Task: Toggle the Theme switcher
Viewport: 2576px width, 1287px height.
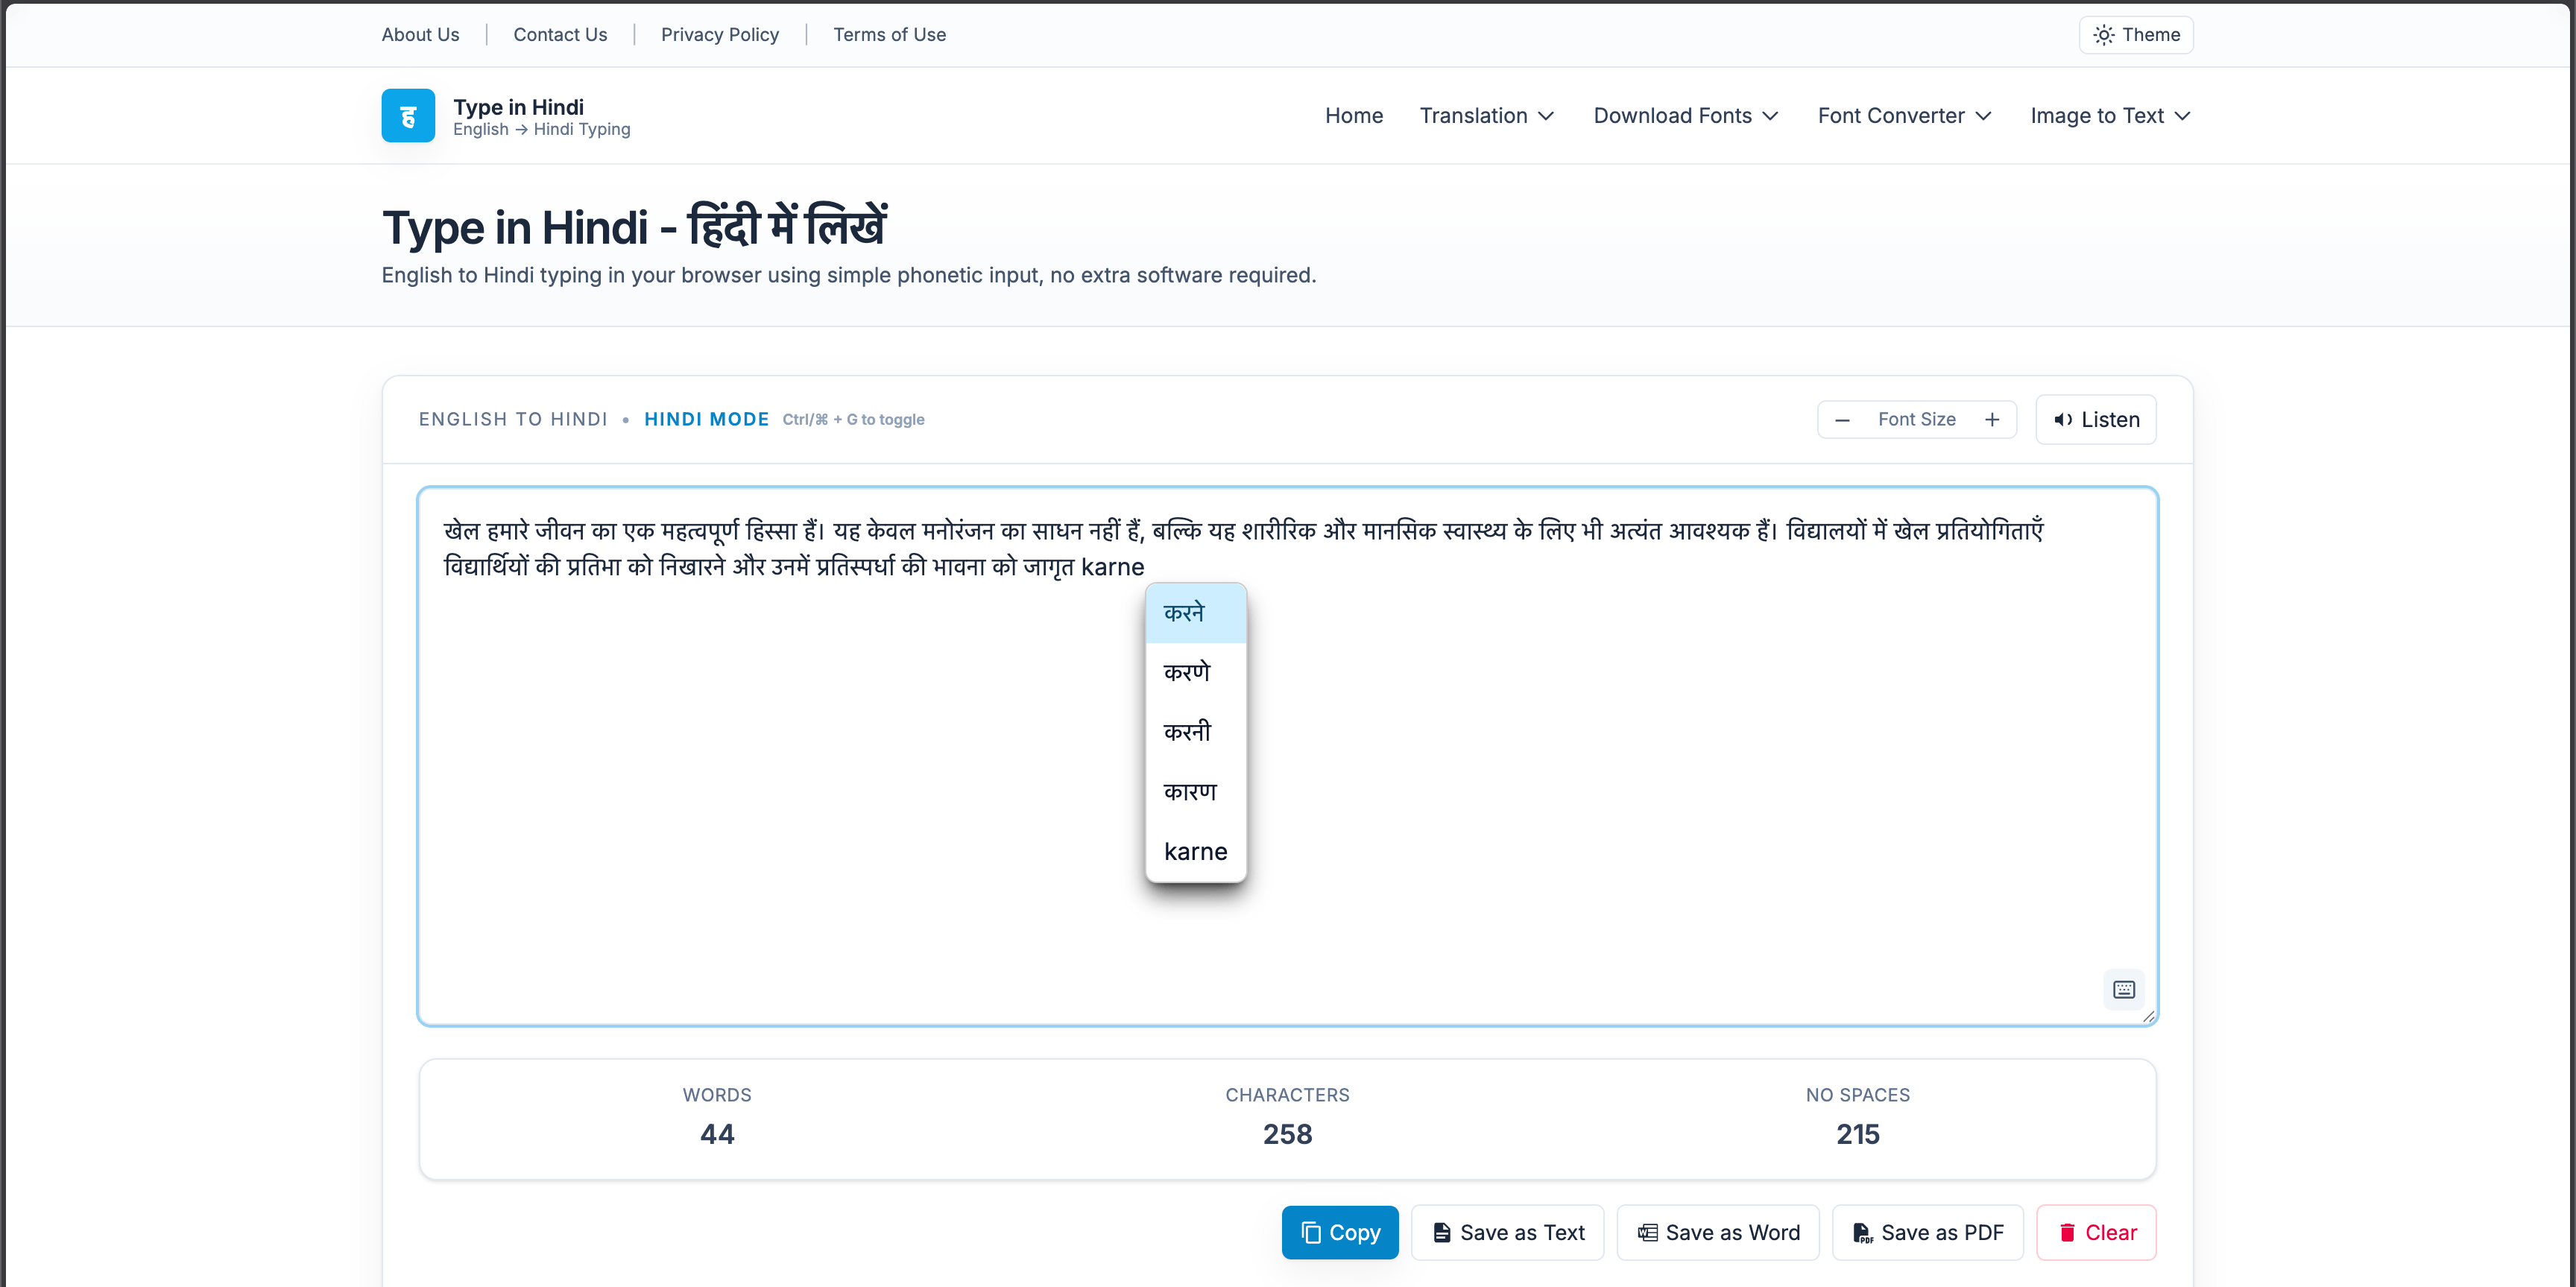Action: [2136, 34]
